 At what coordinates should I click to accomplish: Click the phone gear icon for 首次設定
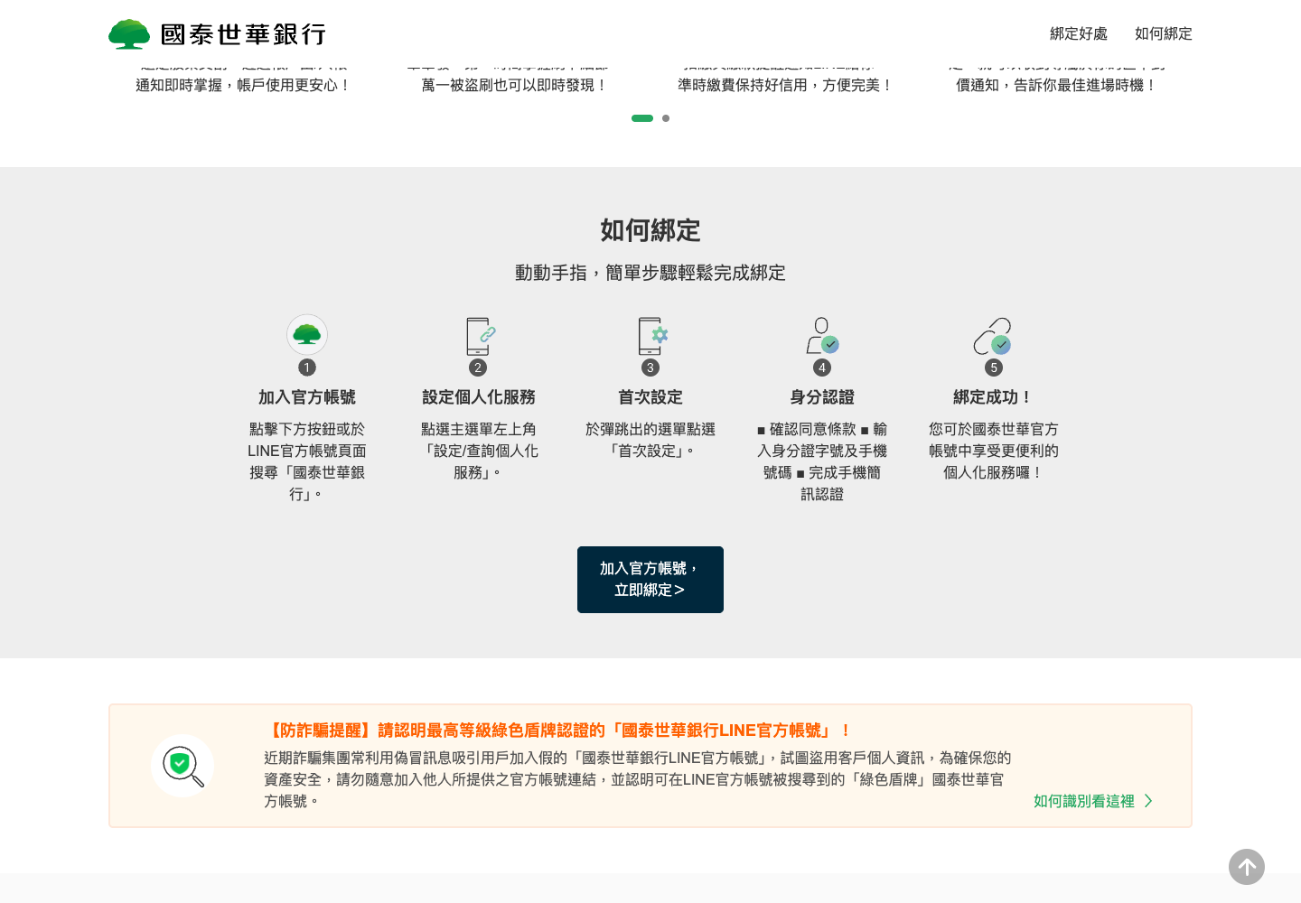click(x=651, y=336)
